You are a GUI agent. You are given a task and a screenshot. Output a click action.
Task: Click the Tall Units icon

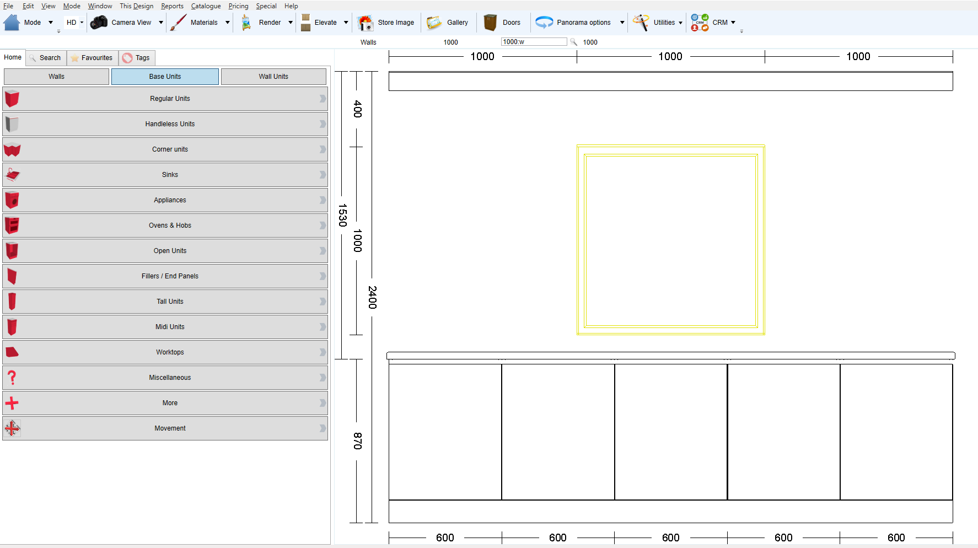click(12, 302)
